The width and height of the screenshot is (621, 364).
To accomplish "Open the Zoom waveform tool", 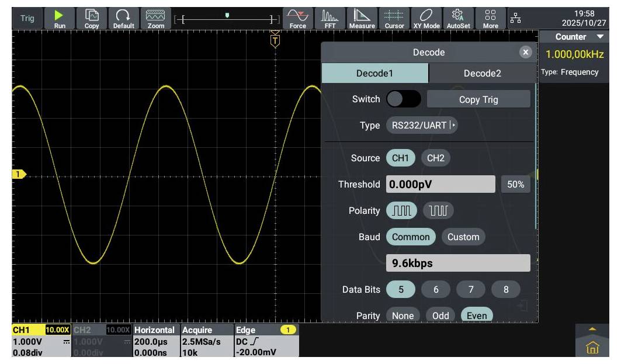I will (155, 18).
